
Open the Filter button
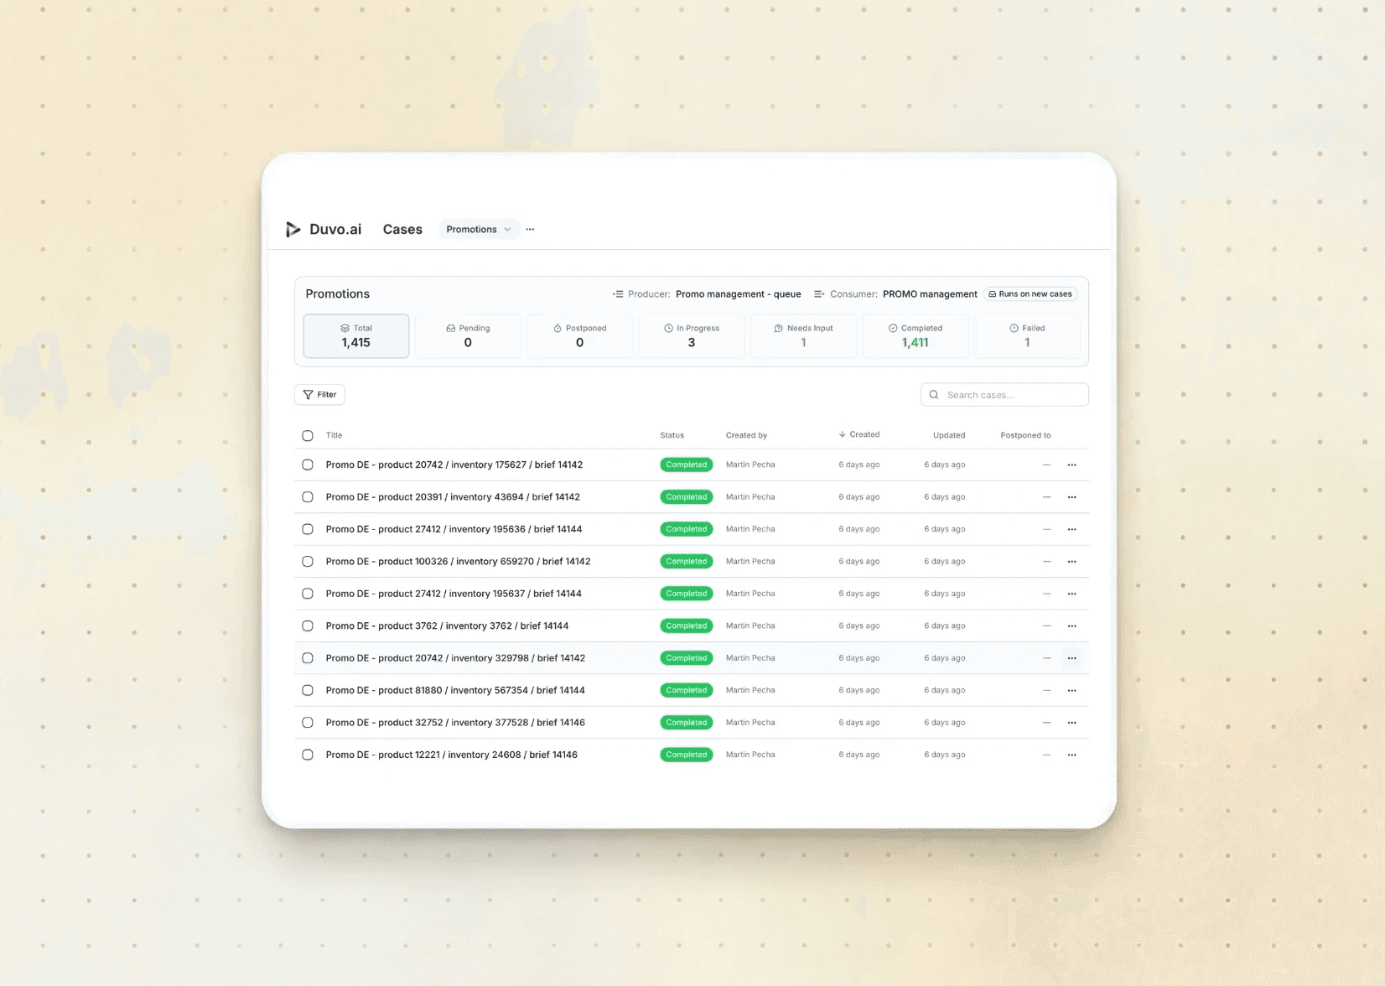(319, 395)
